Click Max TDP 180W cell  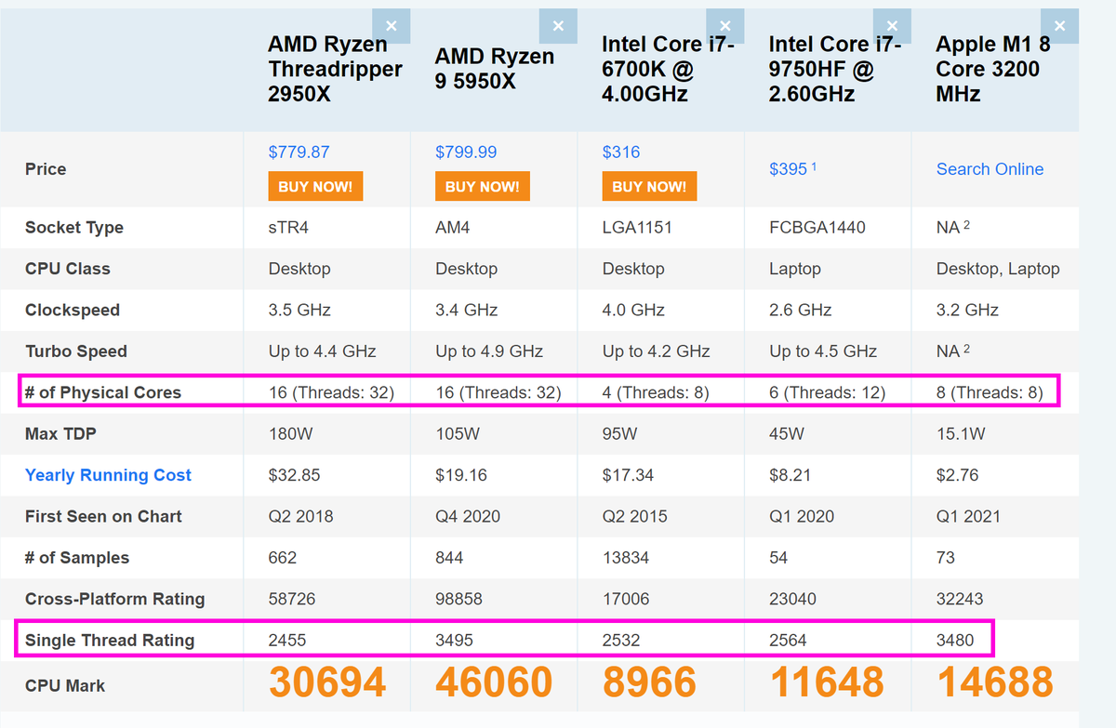(x=289, y=434)
